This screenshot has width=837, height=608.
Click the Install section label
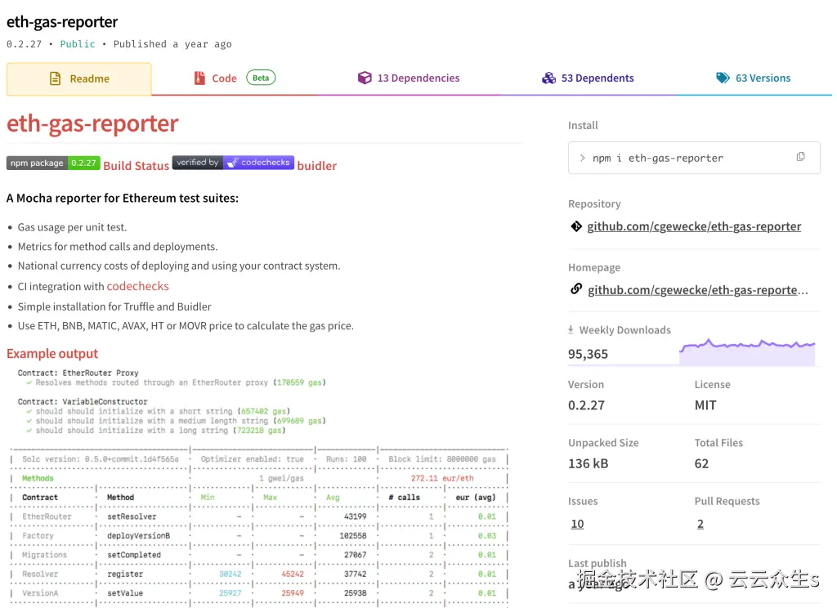(583, 126)
